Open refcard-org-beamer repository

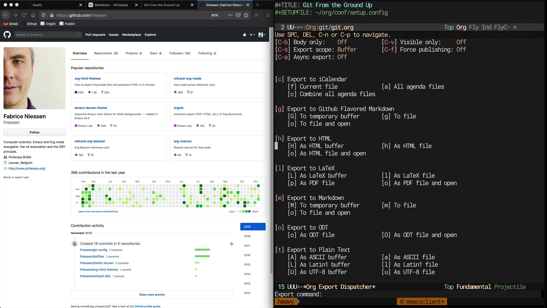90,141
